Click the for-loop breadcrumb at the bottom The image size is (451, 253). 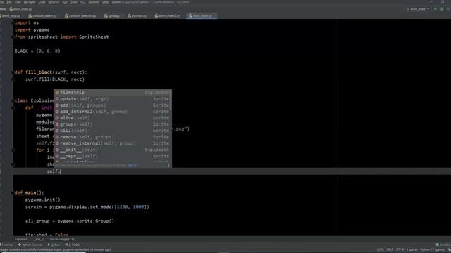tap(62, 239)
